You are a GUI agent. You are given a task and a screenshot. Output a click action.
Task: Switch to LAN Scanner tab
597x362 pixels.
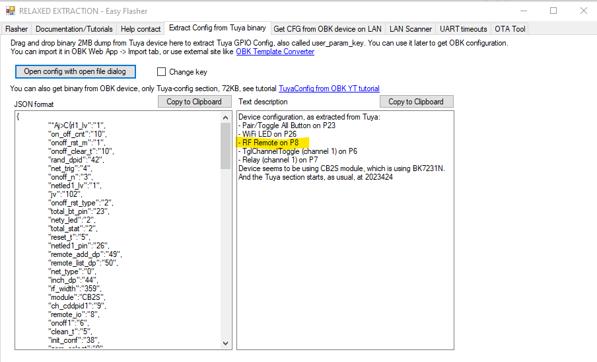click(x=411, y=29)
